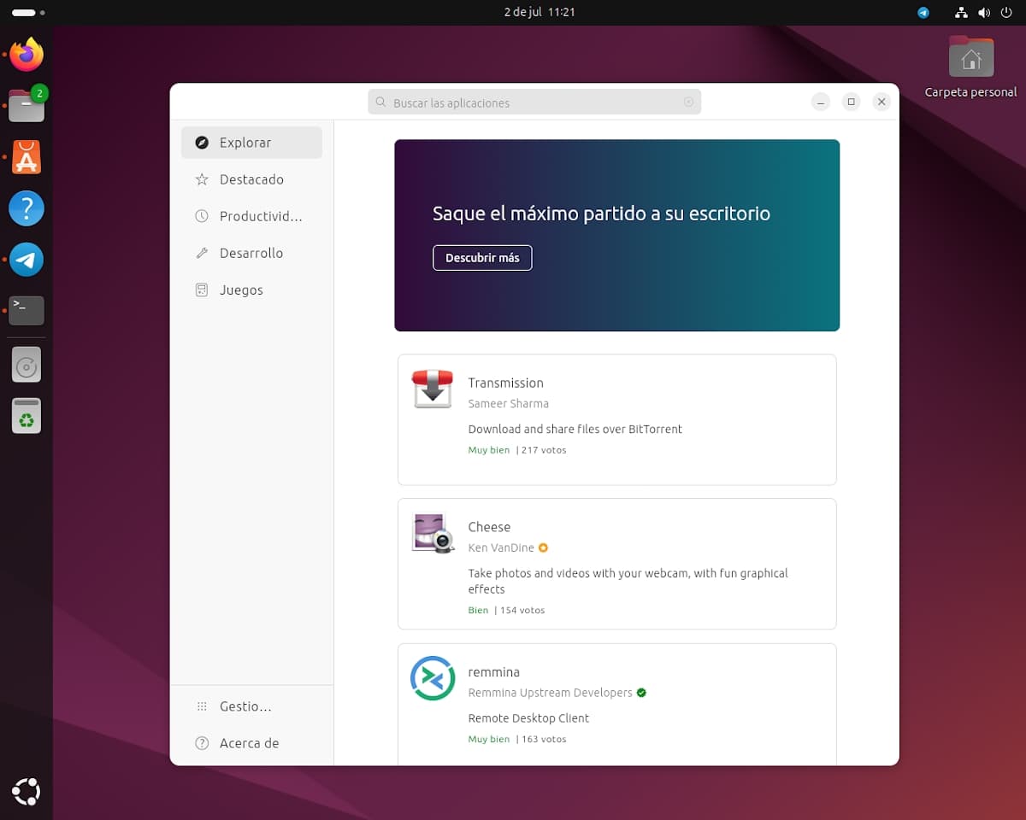Click the Activities pill at top left
This screenshot has width=1026, height=820.
(x=28, y=13)
